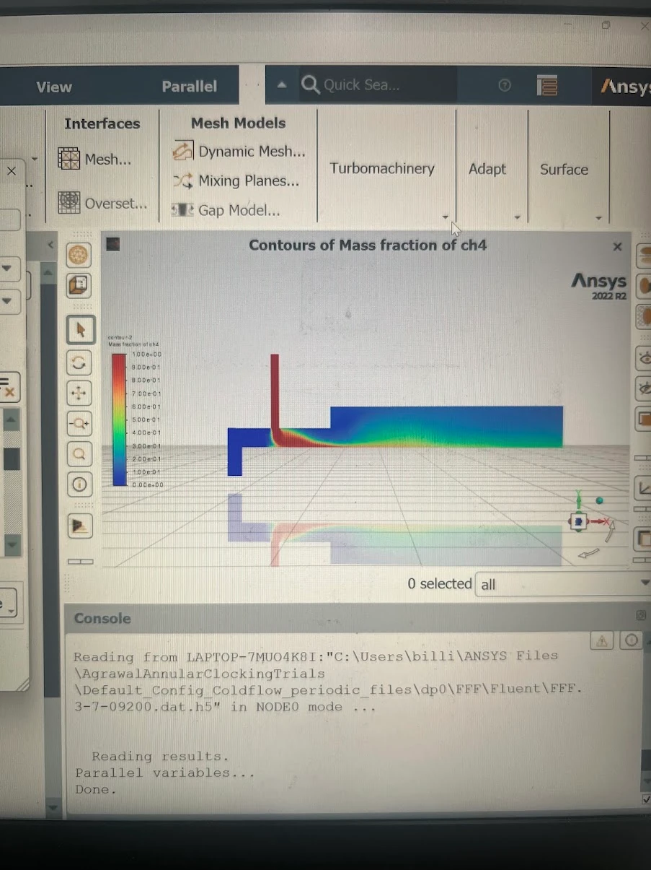Click the help question mark icon in the title bar
Image resolution: width=651 pixels, height=870 pixels.
(505, 85)
